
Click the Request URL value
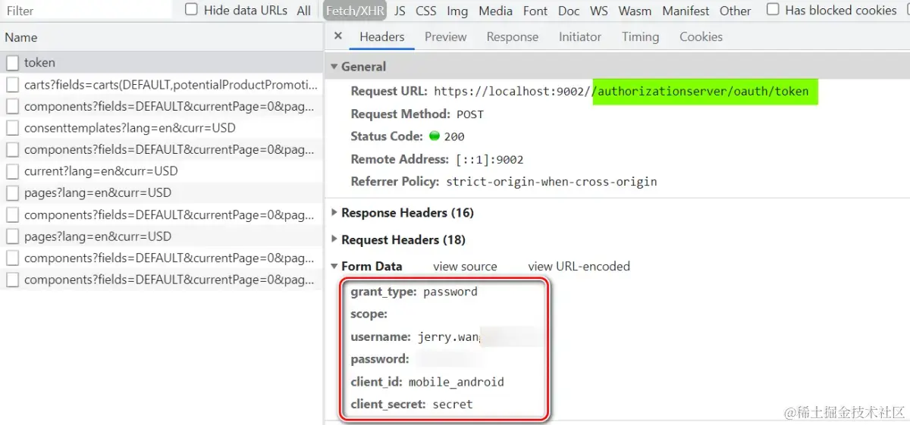621,92
